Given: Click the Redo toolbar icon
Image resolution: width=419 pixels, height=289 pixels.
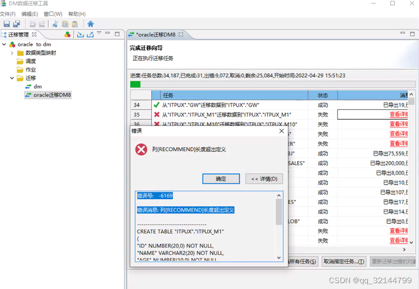Looking at the screenshot, I should point(42,24).
